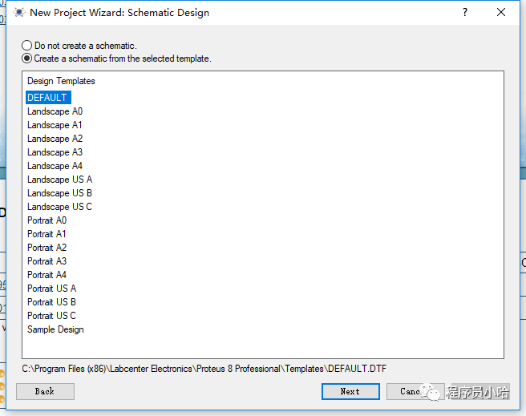Choose the Portrait A0 template

[47, 220]
